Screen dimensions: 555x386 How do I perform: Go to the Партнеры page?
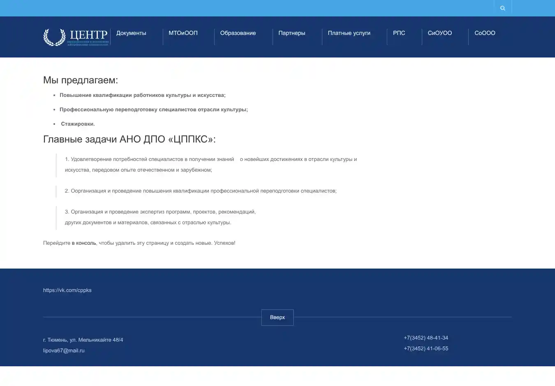tap(291, 33)
